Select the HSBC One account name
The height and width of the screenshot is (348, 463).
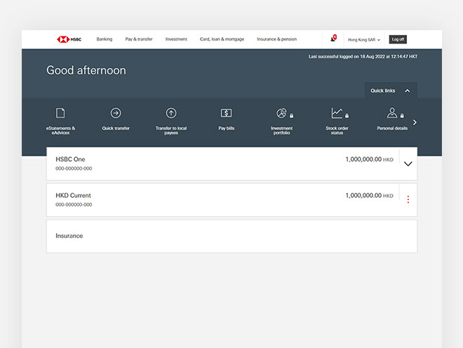point(70,159)
